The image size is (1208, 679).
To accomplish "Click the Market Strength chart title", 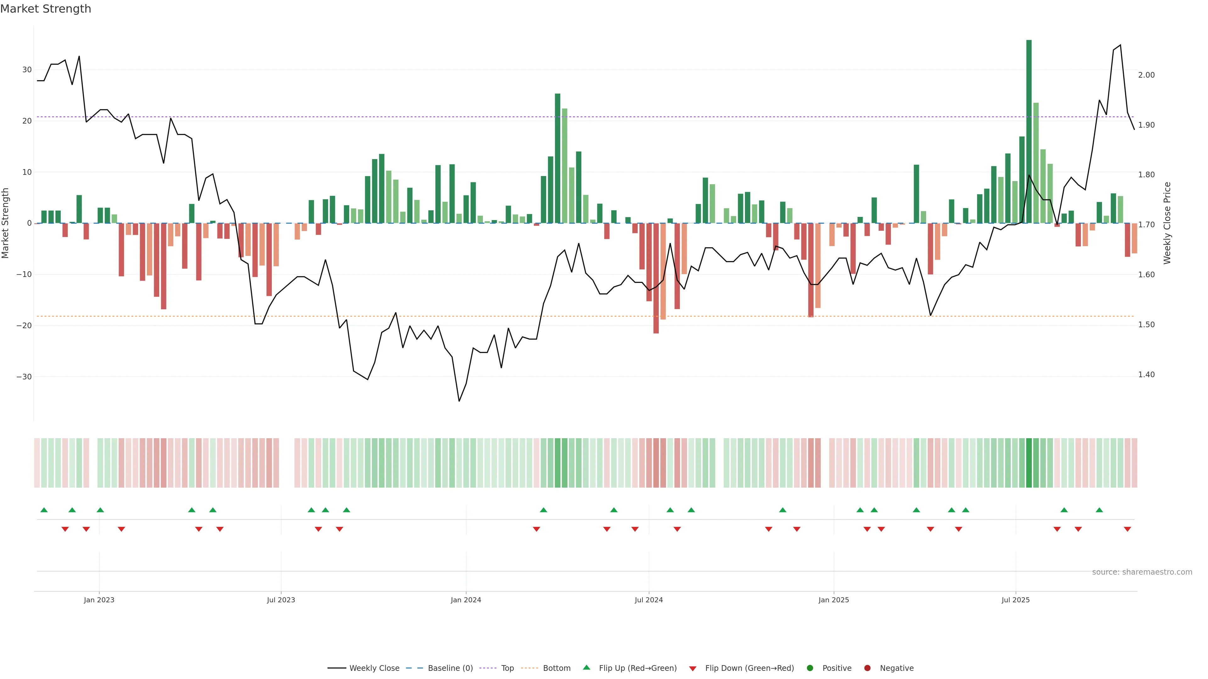I will (46, 9).
